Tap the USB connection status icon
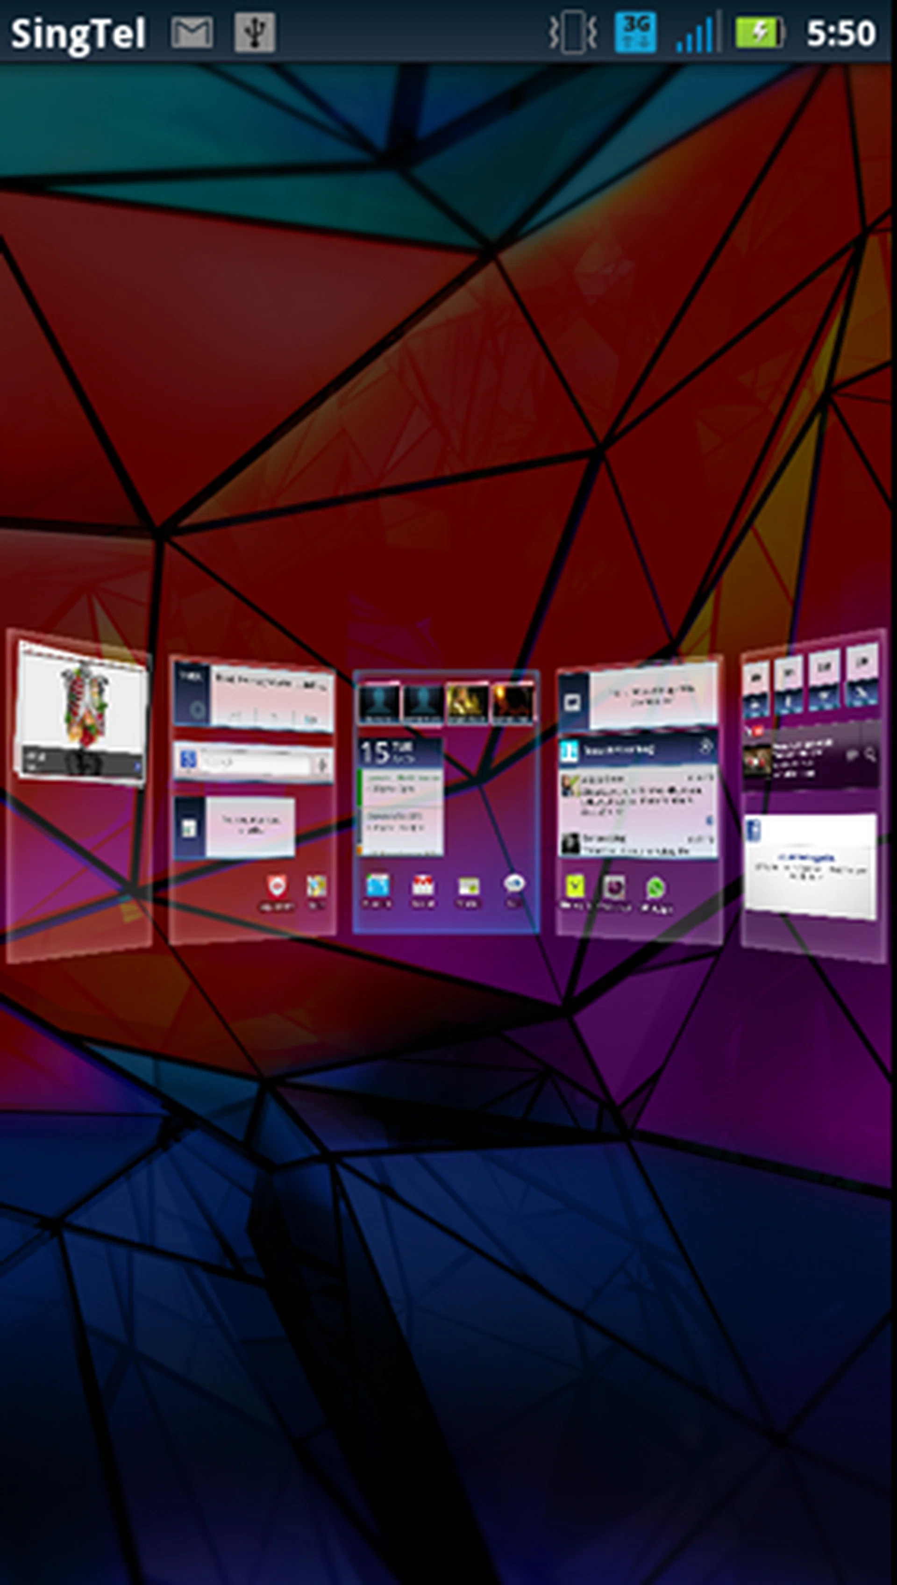 click(255, 32)
